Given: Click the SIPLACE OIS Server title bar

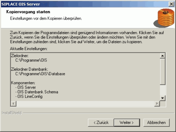Looking at the screenshot, I should point(82,4).
